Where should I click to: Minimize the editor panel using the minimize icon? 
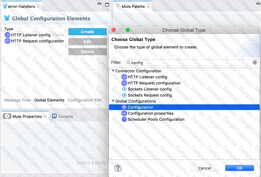[99, 4]
